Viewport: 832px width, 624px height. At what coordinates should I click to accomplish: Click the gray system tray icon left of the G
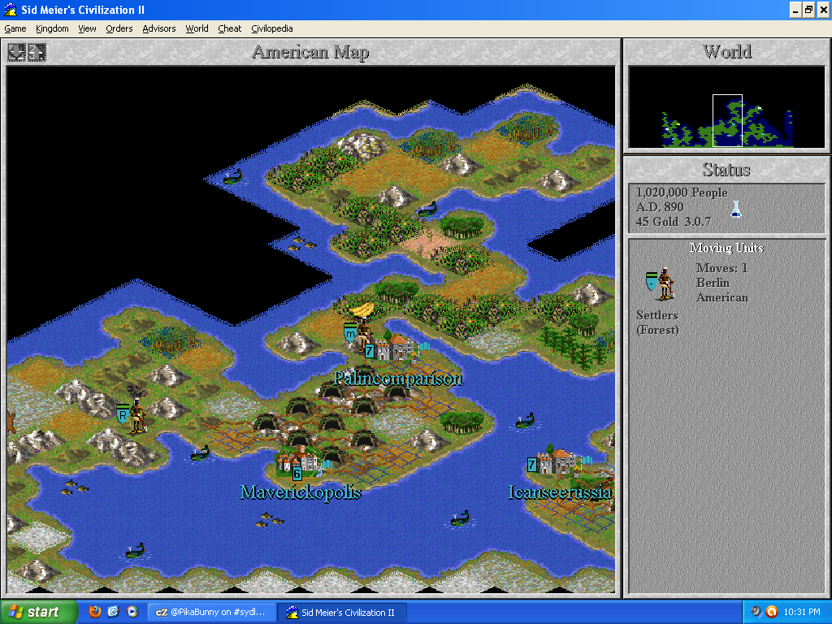coord(756,612)
